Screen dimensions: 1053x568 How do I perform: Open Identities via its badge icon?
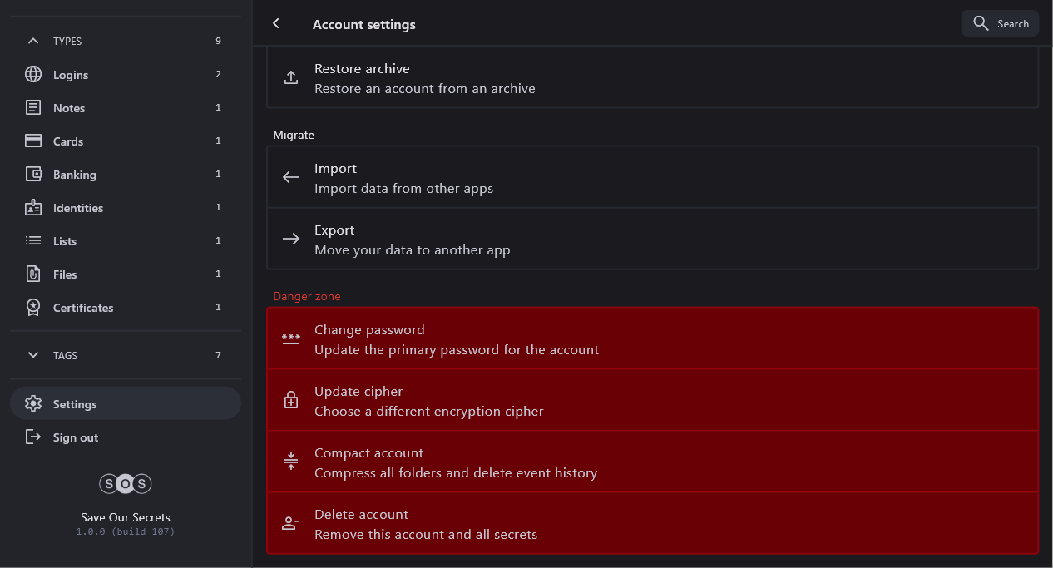pyautogui.click(x=33, y=208)
